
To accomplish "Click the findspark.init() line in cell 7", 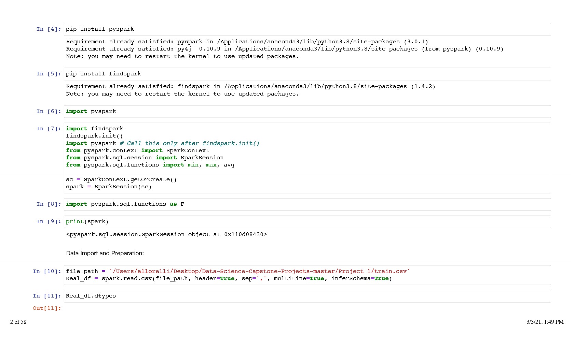I will [x=94, y=136].
